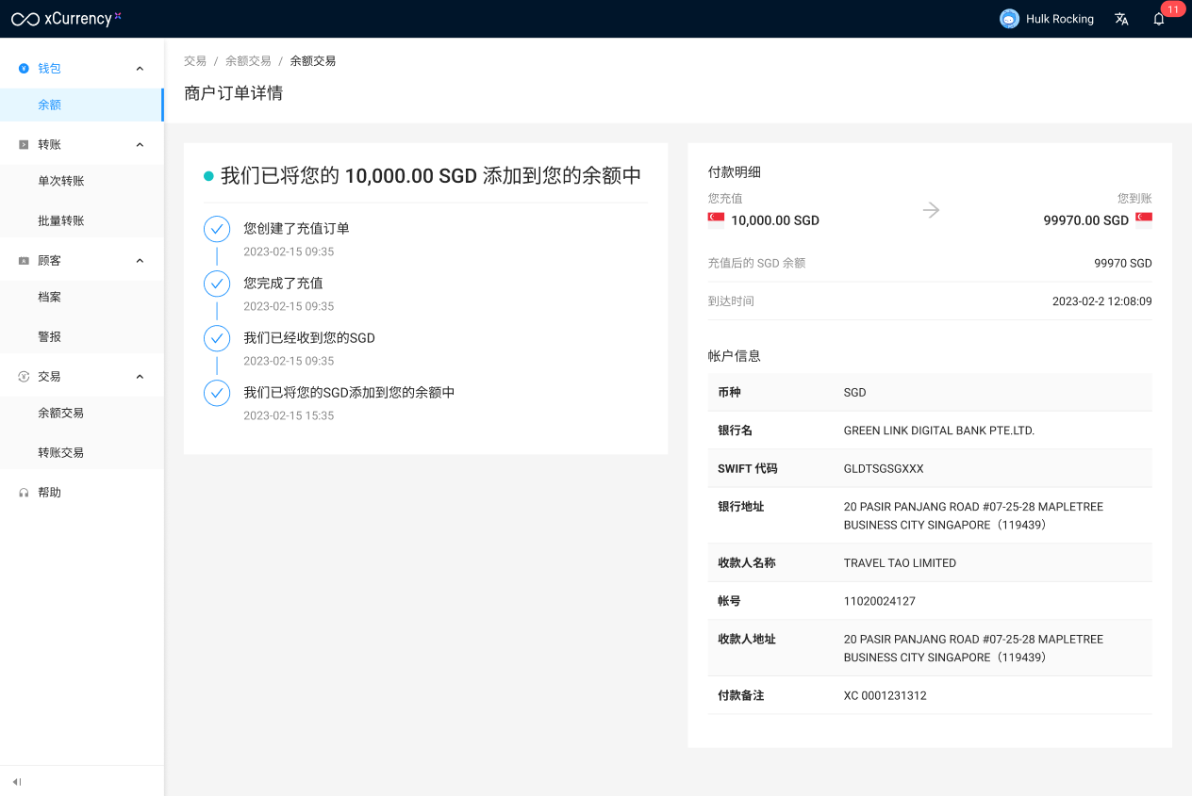The width and height of the screenshot is (1192, 796).
Task: Open 帮助 in the sidebar
Action: pos(49,493)
